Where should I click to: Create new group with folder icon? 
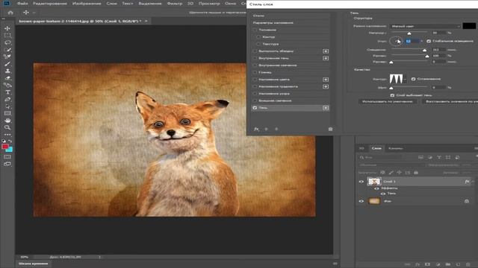(448, 264)
